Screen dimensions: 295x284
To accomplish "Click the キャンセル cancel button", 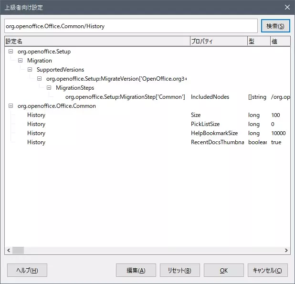I will point(267,270).
